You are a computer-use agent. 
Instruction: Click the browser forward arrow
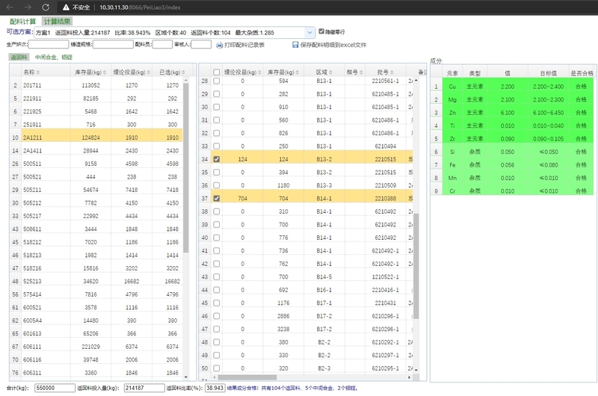pos(28,7)
